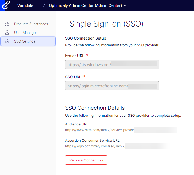Select SSO Settings in sidebar
The image size is (194, 175).
tap(28, 41)
